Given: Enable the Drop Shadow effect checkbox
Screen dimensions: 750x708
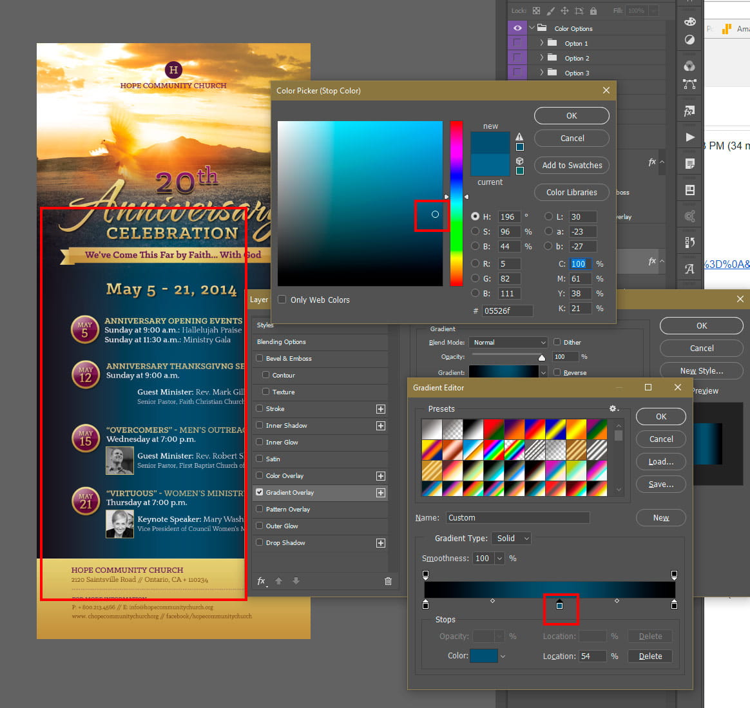Looking at the screenshot, I should click(x=260, y=542).
